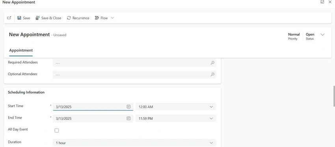Check the All Day Event checkbox
This screenshot has height=147, width=335.
[57, 130]
